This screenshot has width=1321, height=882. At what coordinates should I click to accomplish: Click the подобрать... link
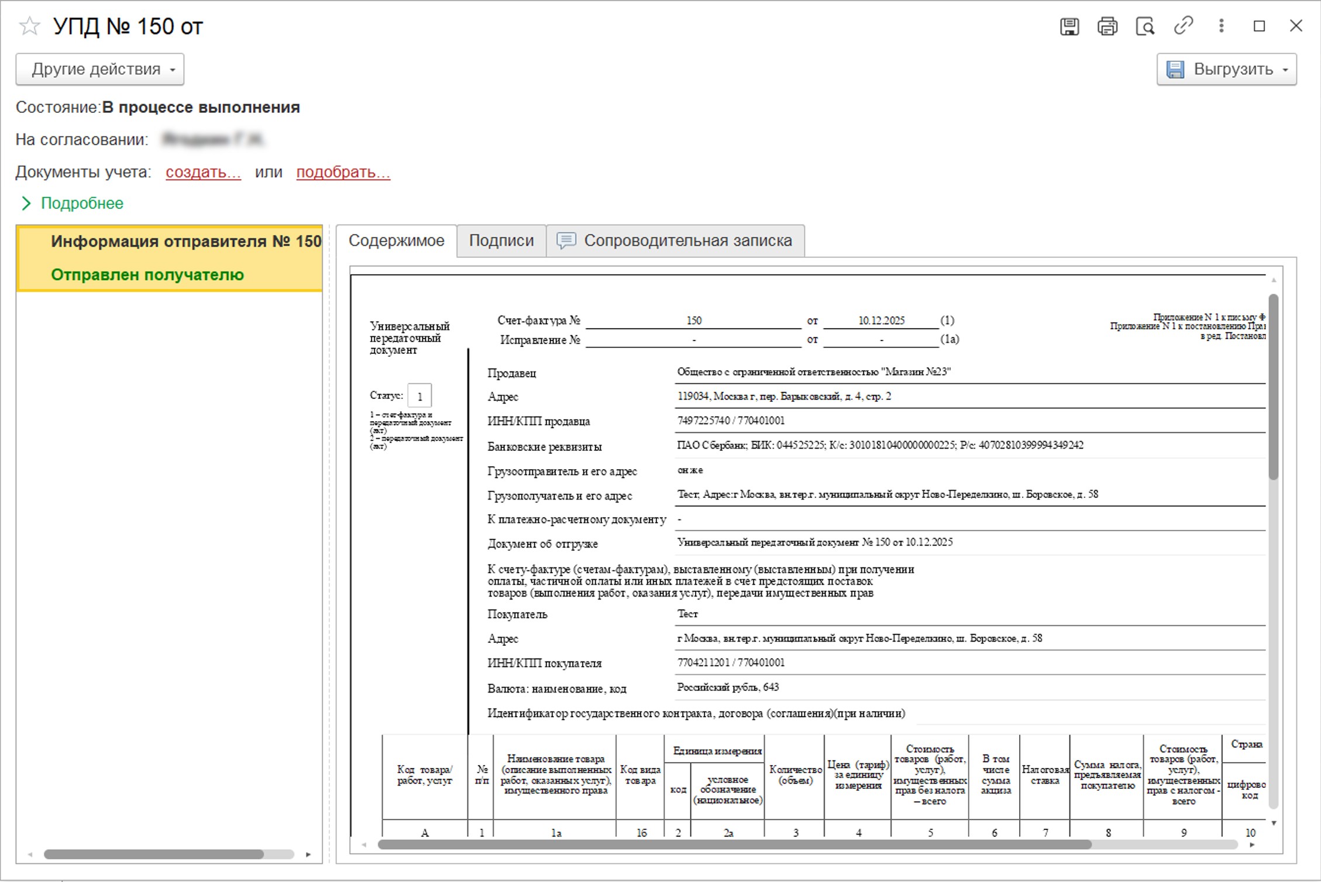pos(343,172)
